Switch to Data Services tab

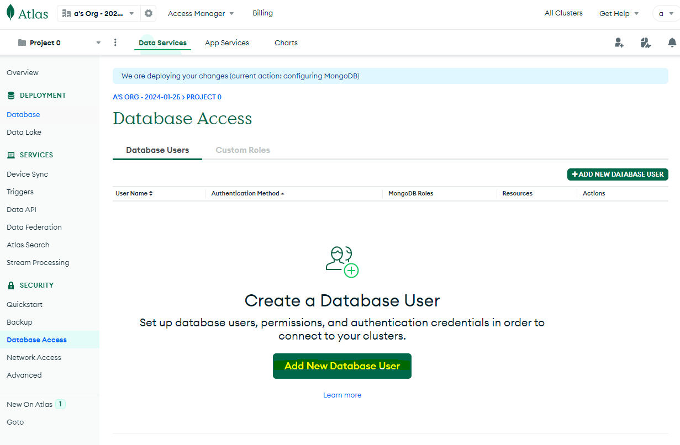[162, 43]
